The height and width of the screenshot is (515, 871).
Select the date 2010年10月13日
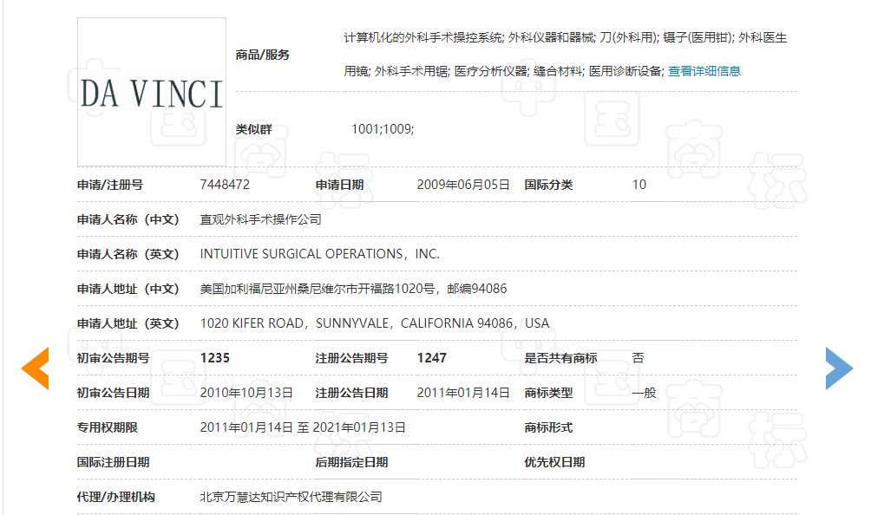click(246, 393)
